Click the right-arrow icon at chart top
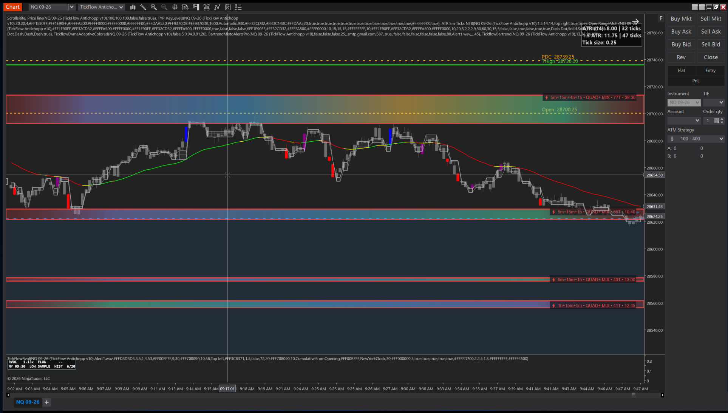Viewport: 728px width, 413px height. click(635, 22)
